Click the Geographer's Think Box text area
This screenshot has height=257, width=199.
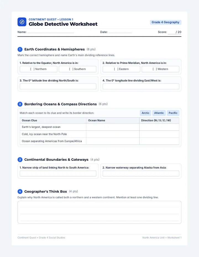(99, 212)
